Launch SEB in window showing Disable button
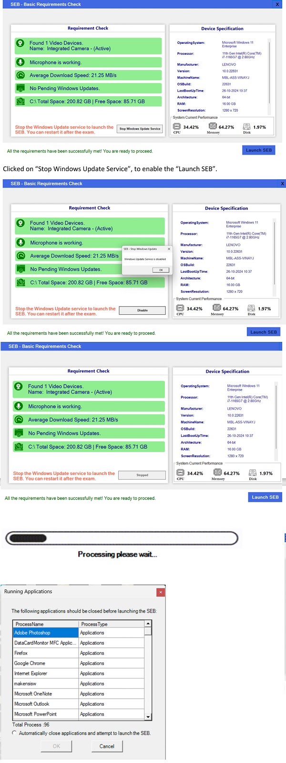 pos(264,332)
